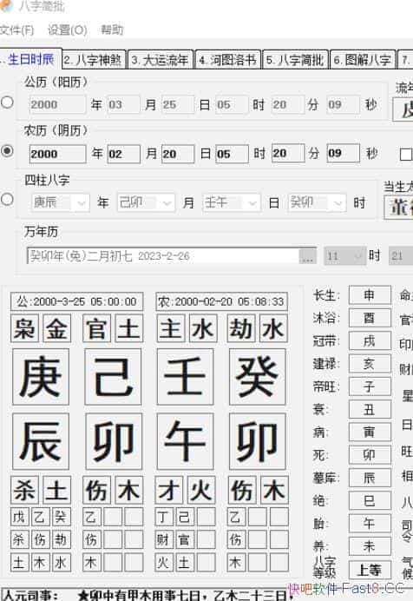The image size is (413, 601).
Task: Select the 公历（阳历） radio button
Action: coord(7,102)
